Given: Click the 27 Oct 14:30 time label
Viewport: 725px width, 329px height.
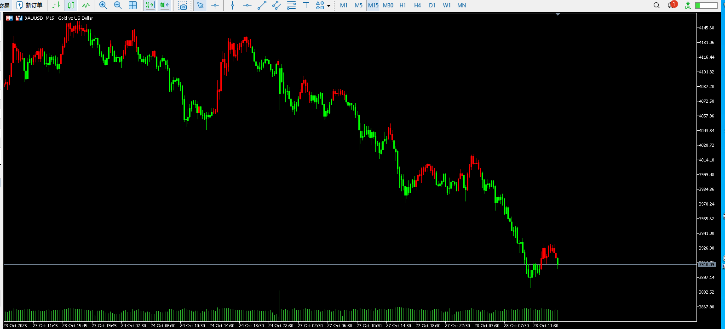Looking at the screenshot, I should click(398, 326).
